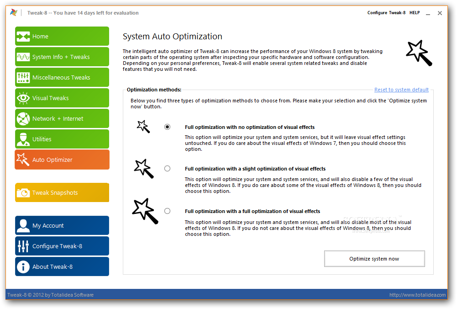Select full optimization with no visual effects radio

(167, 127)
